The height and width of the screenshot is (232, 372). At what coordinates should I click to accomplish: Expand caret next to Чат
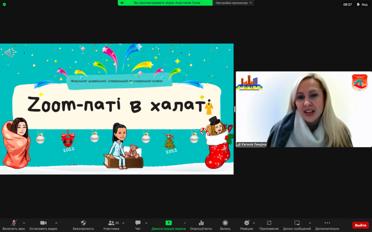[146, 223]
